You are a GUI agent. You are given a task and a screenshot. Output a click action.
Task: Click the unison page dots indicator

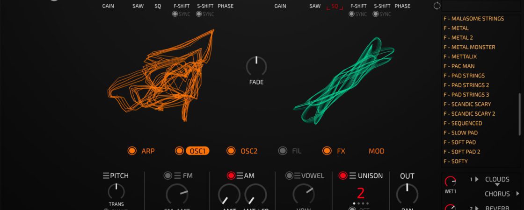coord(361,203)
